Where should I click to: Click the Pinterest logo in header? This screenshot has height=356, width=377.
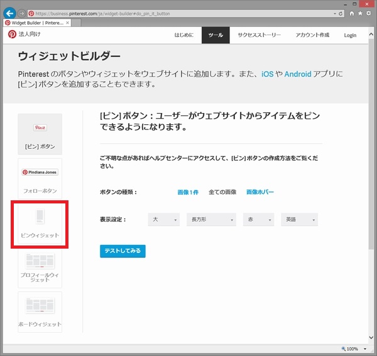point(12,35)
